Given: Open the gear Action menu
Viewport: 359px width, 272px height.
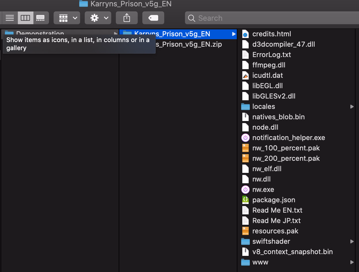Looking at the screenshot, I should (x=98, y=18).
